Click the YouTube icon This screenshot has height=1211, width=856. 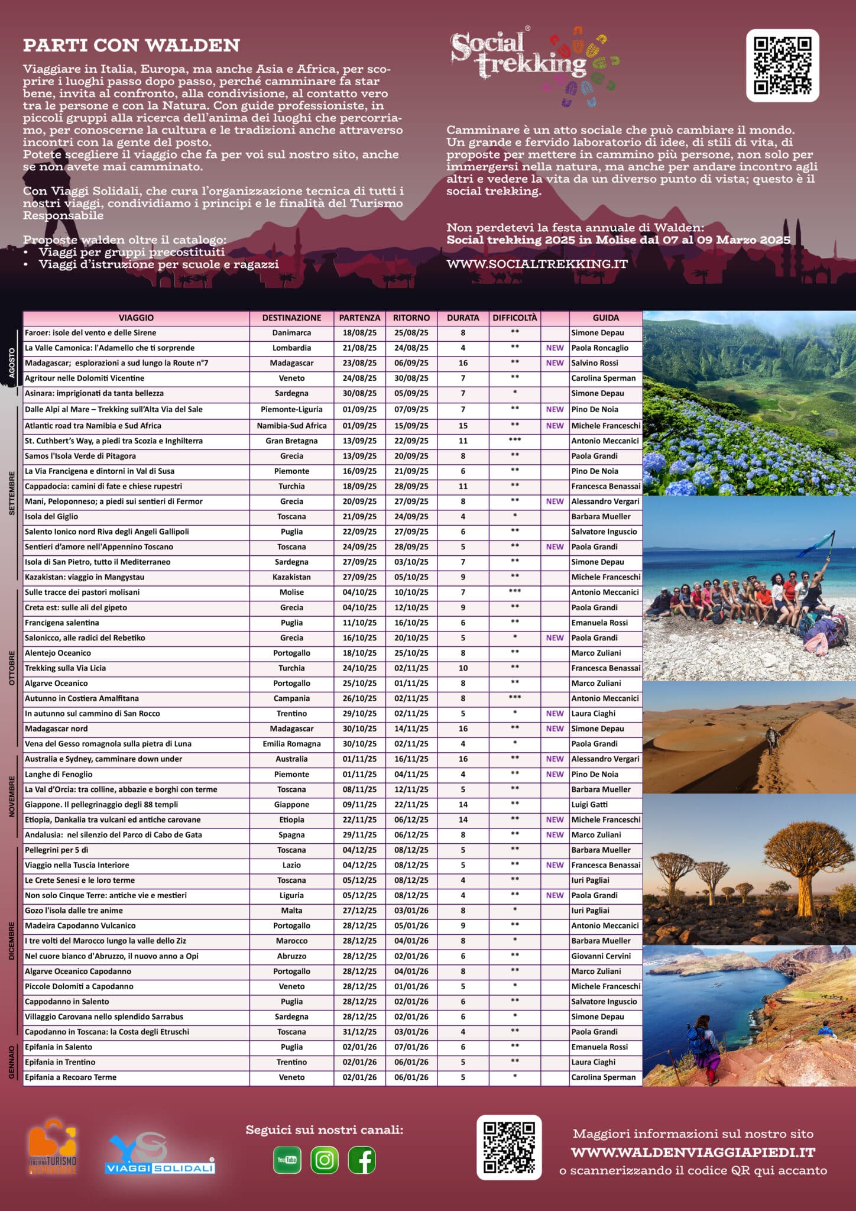[287, 1160]
